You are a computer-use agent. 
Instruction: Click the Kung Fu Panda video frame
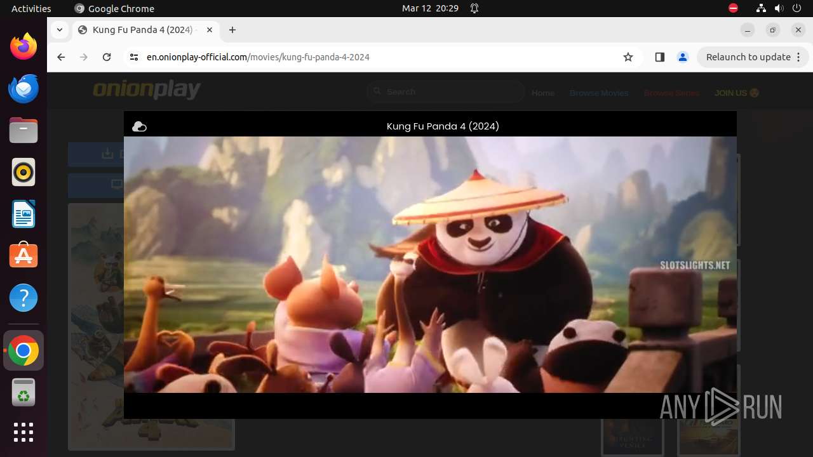pyautogui.click(x=430, y=265)
